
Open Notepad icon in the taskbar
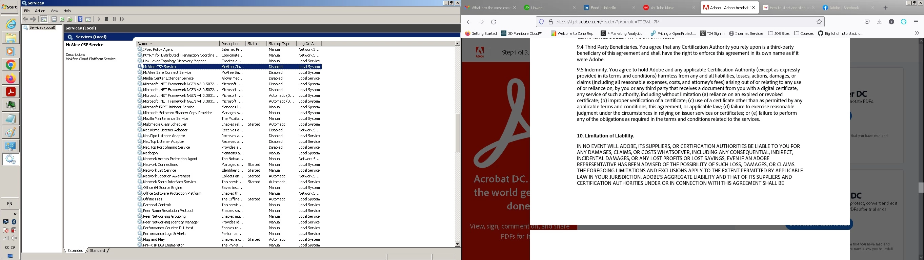pyautogui.click(x=11, y=119)
